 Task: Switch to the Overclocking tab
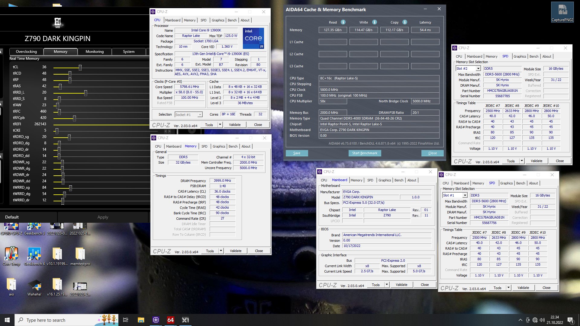pyautogui.click(x=26, y=52)
